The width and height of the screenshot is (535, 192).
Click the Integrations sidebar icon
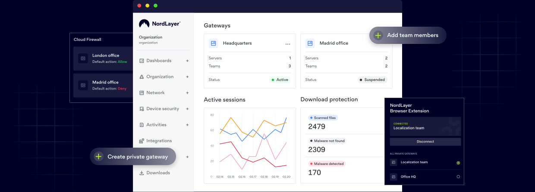142,141
